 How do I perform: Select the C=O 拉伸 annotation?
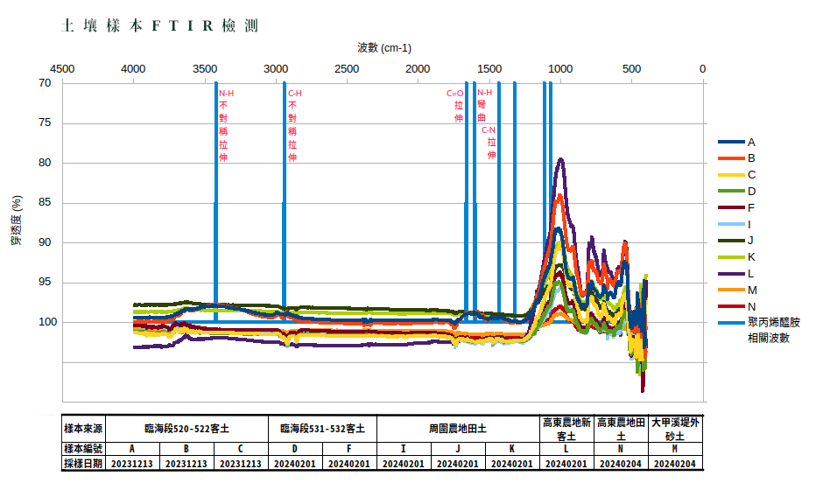coord(455,106)
